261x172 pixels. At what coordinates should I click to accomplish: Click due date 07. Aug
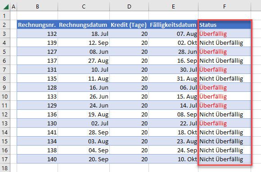(x=173, y=34)
